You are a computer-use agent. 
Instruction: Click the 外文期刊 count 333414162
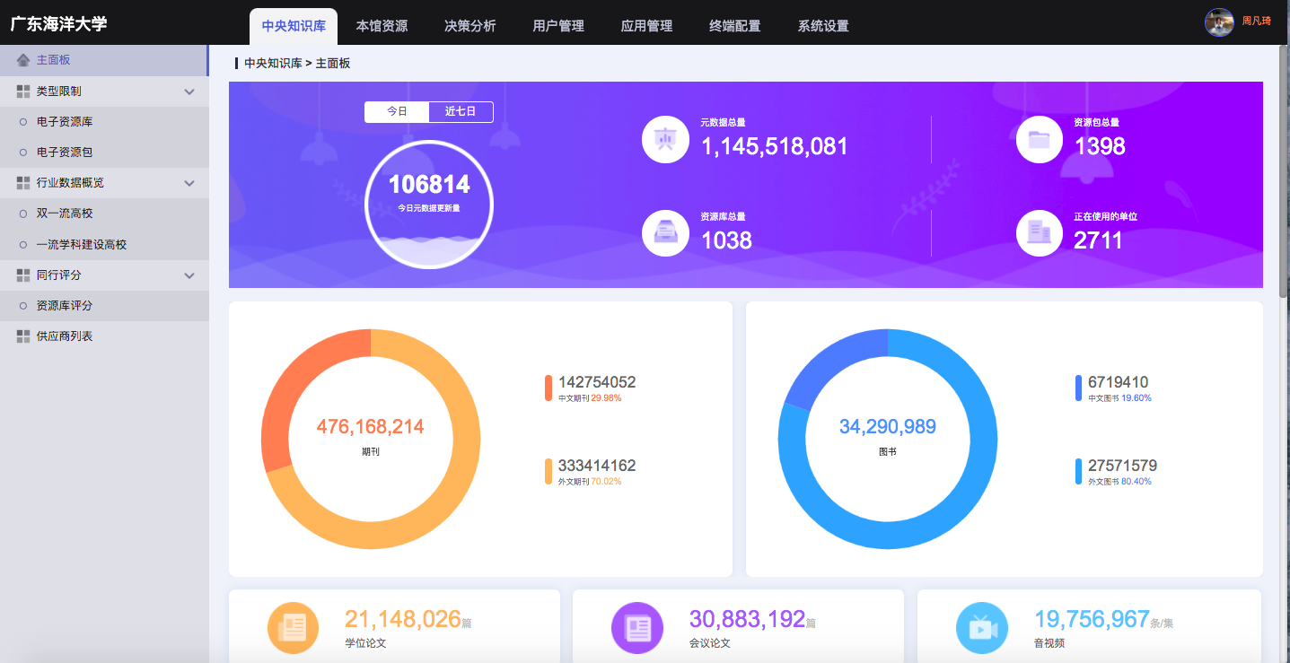point(597,467)
